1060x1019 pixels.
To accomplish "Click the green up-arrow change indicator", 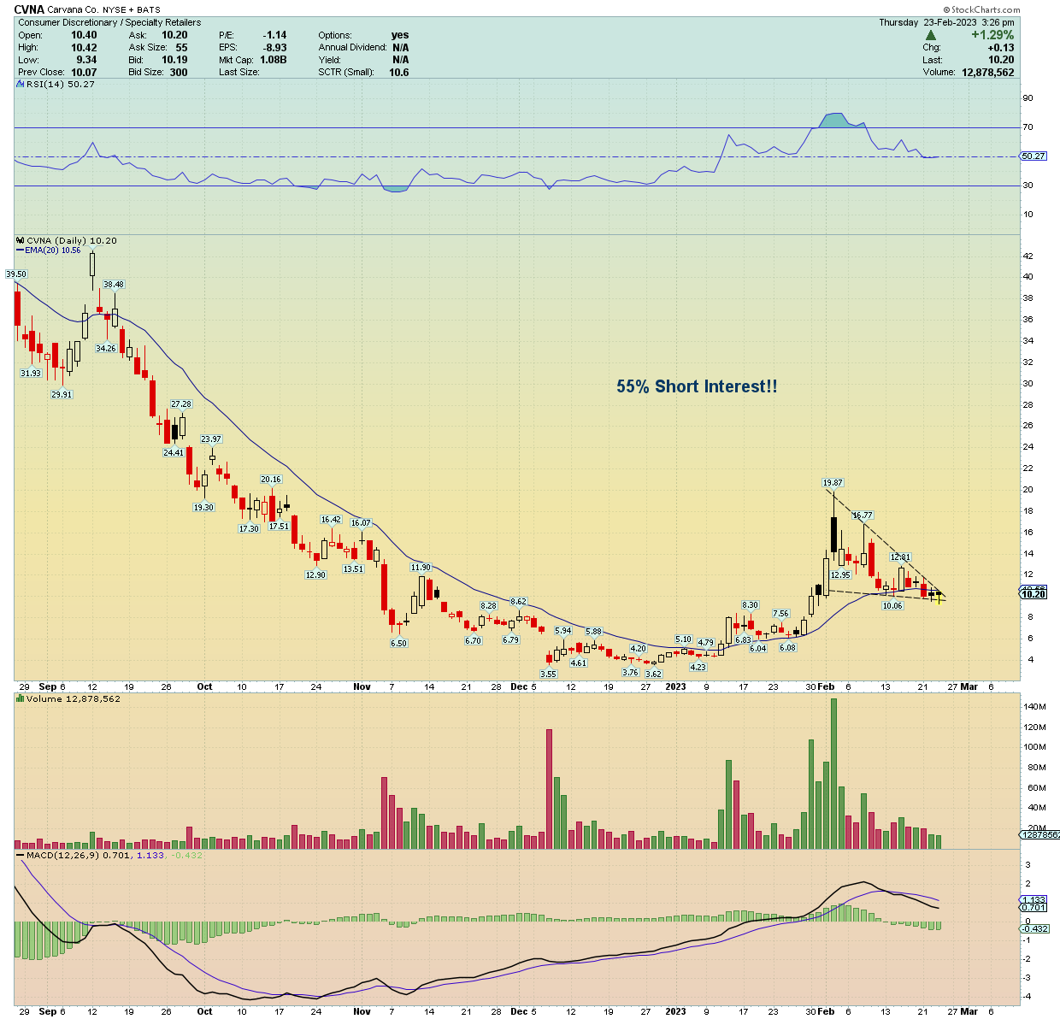I will [x=931, y=36].
